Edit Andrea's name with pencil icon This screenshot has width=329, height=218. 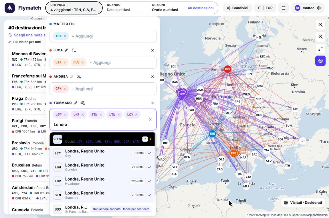pos(72,77)
